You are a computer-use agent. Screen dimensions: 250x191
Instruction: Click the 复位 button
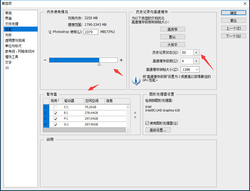234,20
